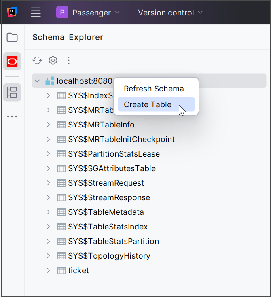Click the refresh icon in Schema Explorer
271x297 pixels.
pyautogui.click(x=37, y=60)
